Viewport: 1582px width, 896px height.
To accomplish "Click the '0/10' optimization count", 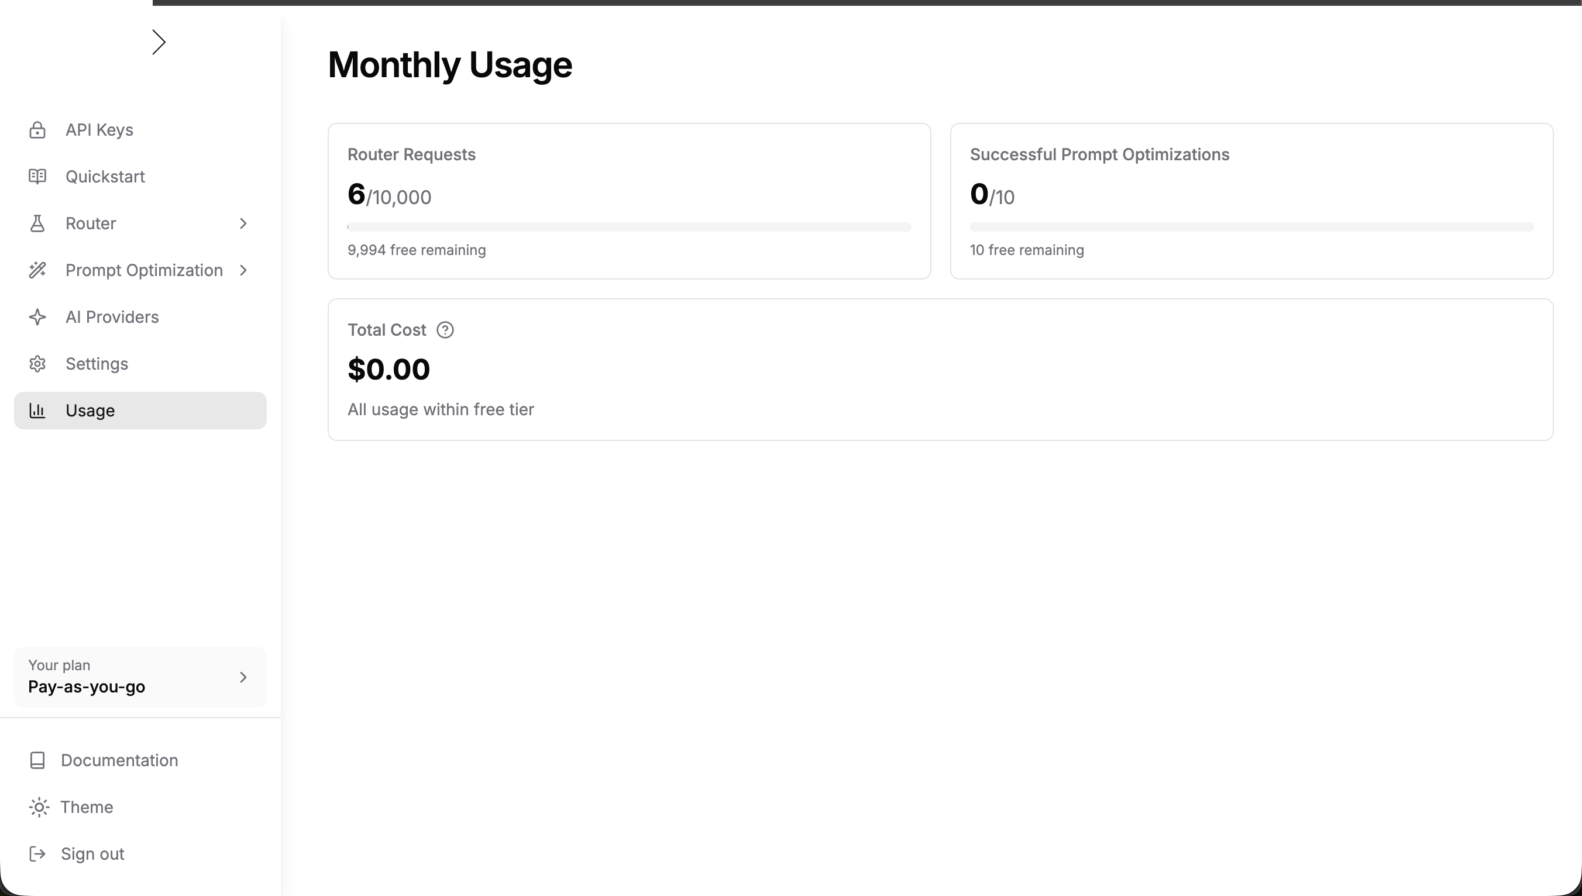I will tap(992, 195).
